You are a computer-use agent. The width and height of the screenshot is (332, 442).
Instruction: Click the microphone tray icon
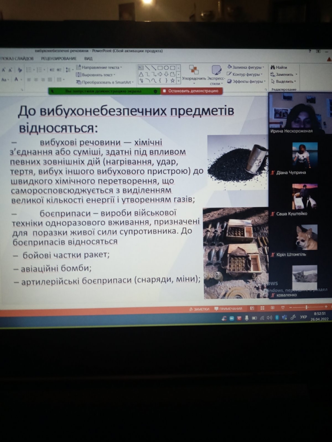click(247, 318)
